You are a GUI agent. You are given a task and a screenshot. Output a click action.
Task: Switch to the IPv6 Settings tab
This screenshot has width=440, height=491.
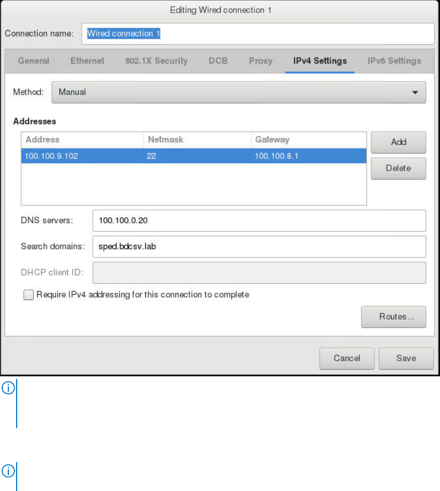coord(394,61)
